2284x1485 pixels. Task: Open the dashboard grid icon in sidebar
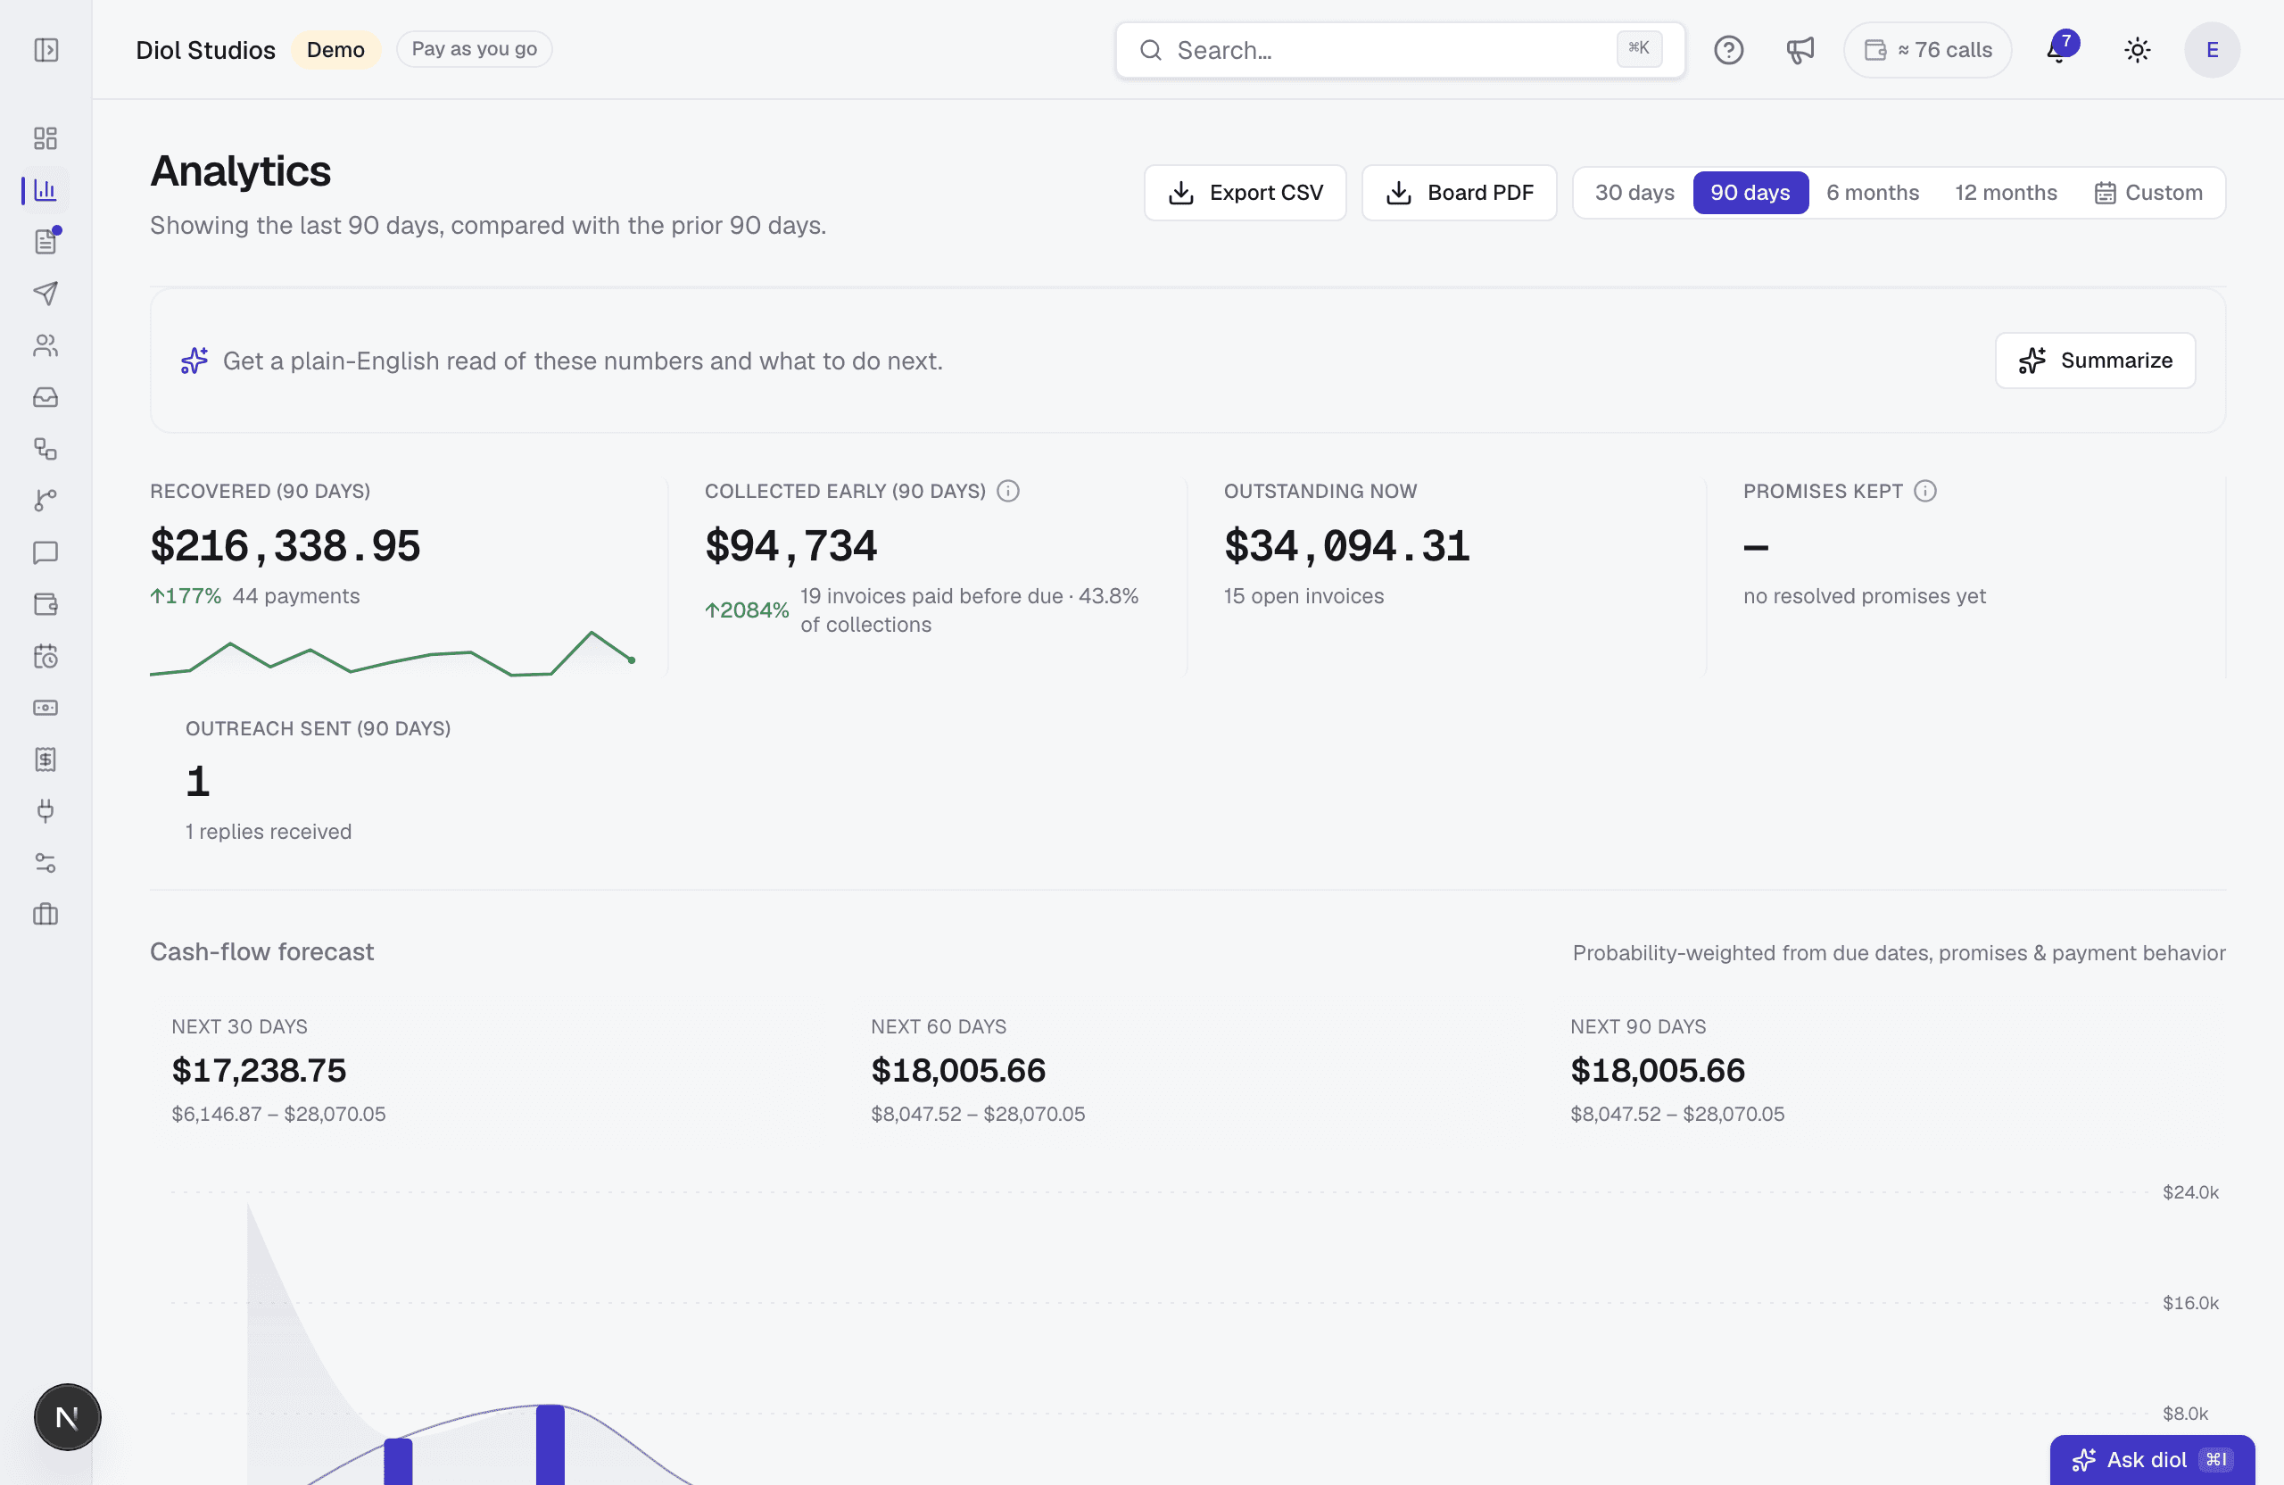click(46, 138)
